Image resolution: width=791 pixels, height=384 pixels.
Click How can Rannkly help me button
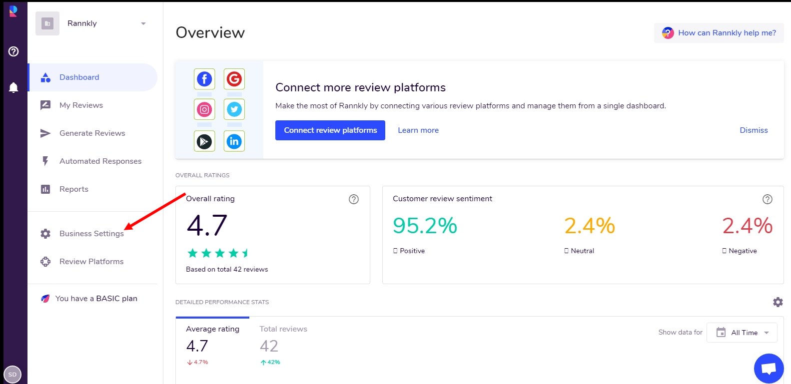(719, 33)
